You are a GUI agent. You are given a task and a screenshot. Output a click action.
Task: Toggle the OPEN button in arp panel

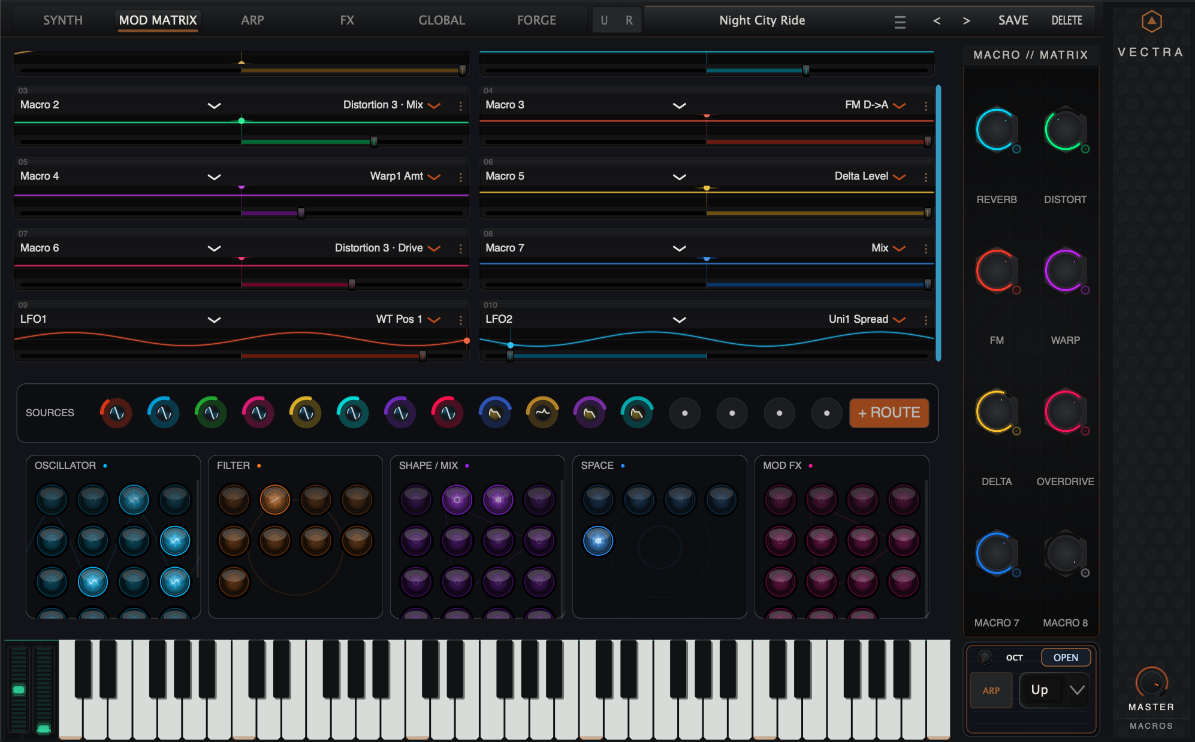pos(1066,658)
